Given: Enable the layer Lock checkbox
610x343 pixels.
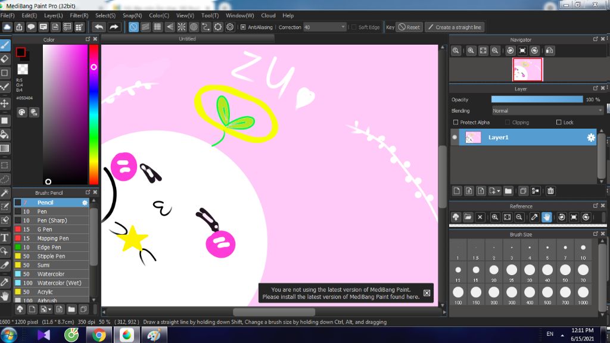Looking at the screenshot, I should [559, 122].
